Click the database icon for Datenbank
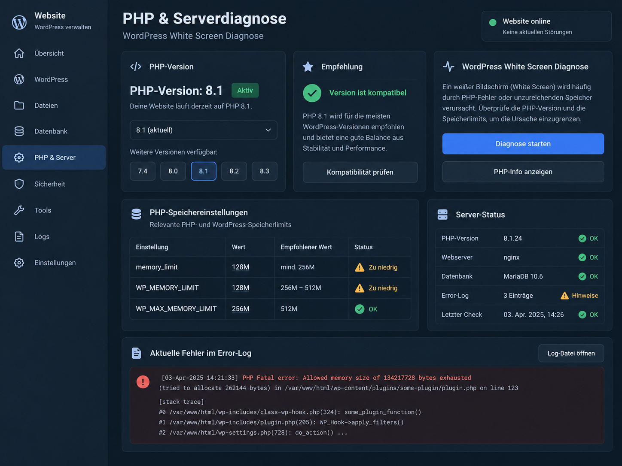Viewport: 622px width, 466px height. (19, 131)
